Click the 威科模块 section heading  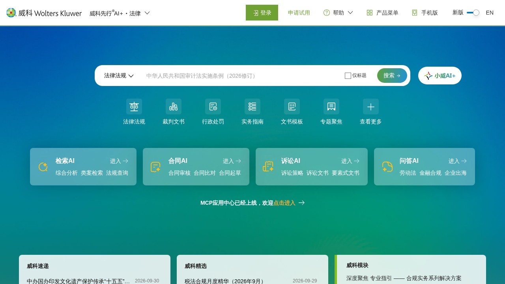point(357,265)
